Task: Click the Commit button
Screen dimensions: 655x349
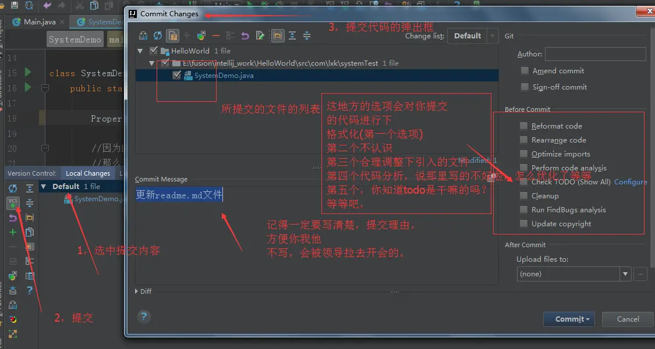Action: pos(568,319)
